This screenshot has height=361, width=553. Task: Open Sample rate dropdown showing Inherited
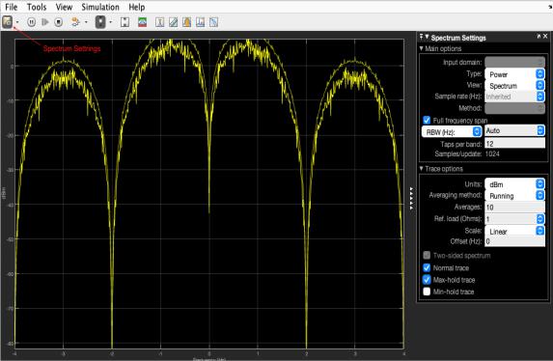point(514,97)
